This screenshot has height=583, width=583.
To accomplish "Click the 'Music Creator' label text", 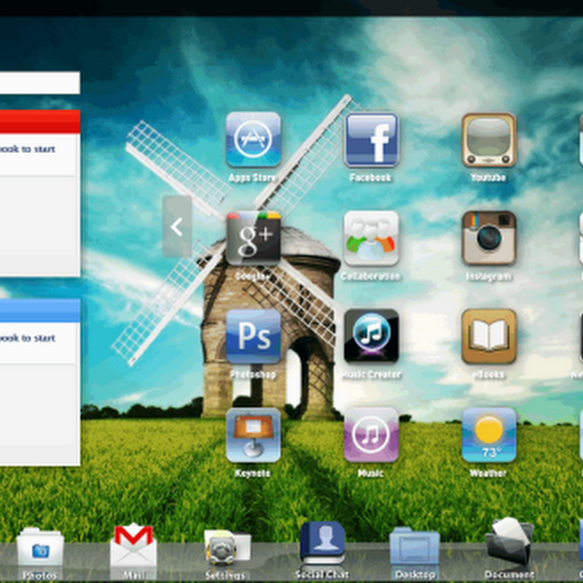I will 371,375.
